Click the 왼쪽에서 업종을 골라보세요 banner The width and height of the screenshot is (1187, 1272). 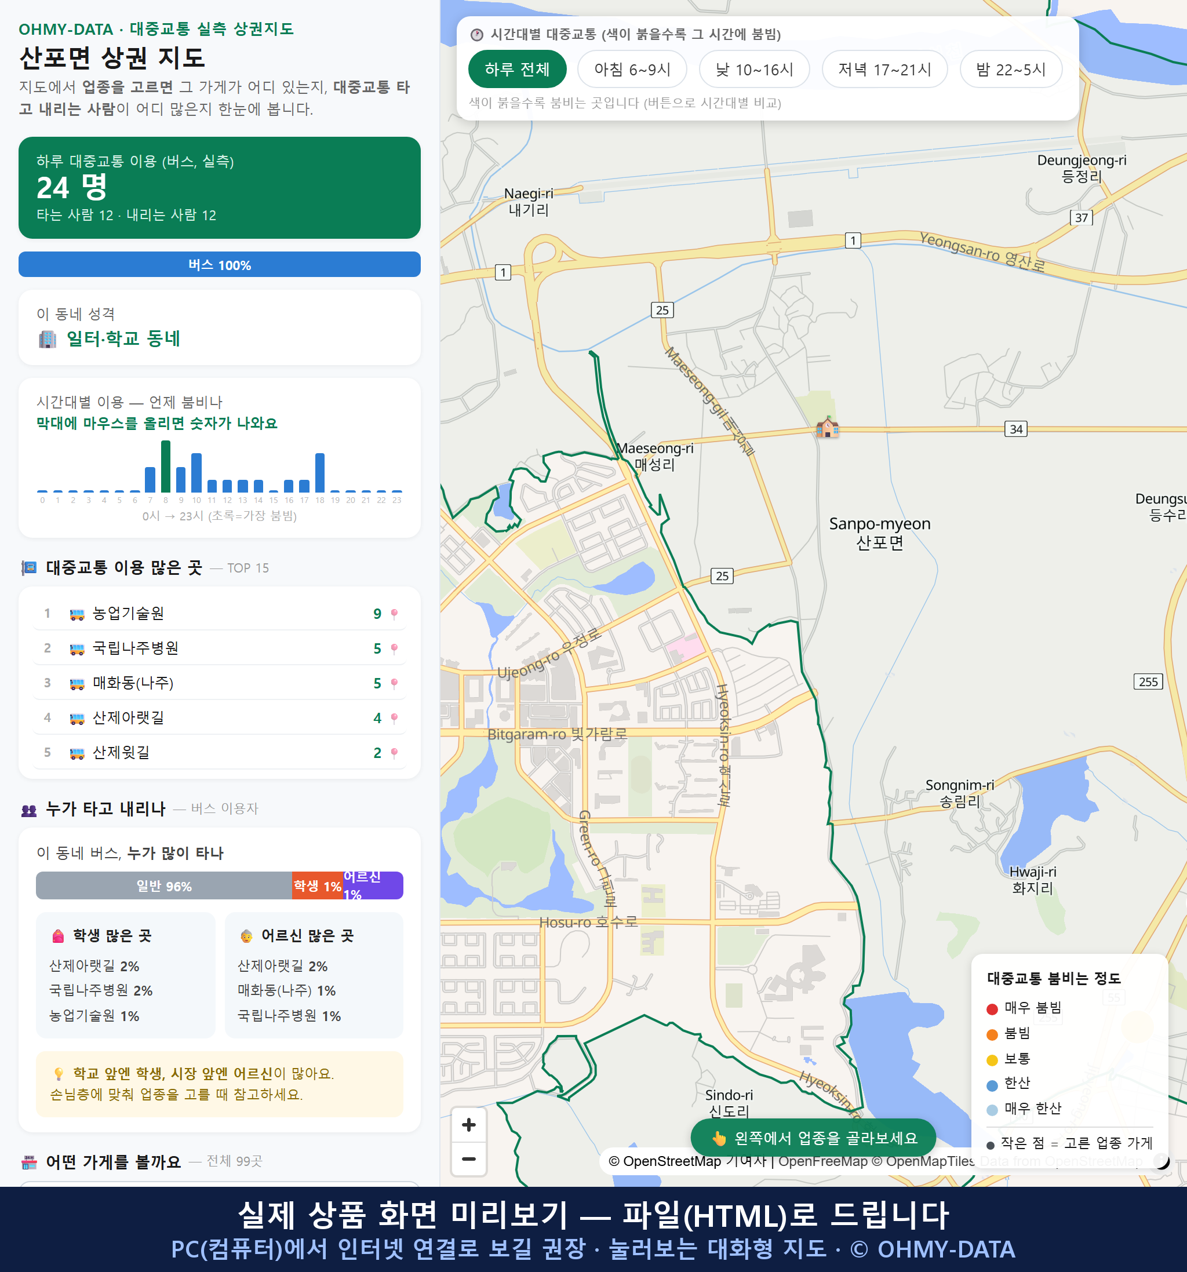(x=813, y=1138)
